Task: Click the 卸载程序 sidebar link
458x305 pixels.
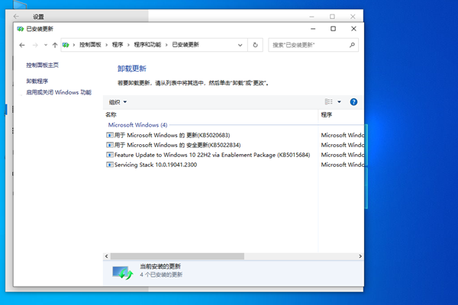Action: coord(37,81)
